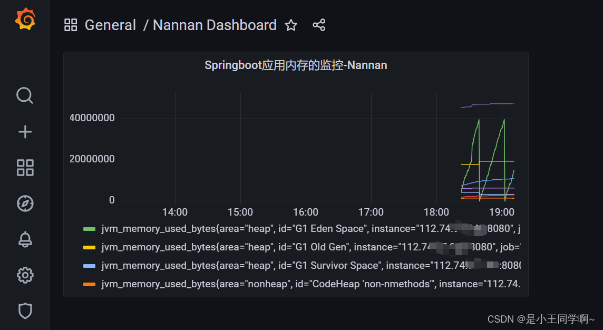Open the Server Admin shield icon
The width and height of the screenshot is (603, 330).
pos(25,311)
